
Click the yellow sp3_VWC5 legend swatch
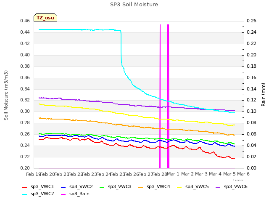[179, 187]
